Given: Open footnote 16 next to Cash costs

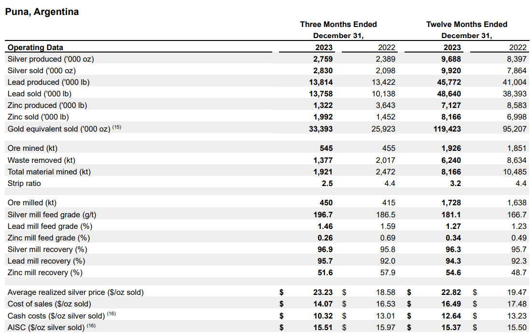Looking at the screenshot, I should [x=111, y=314].
